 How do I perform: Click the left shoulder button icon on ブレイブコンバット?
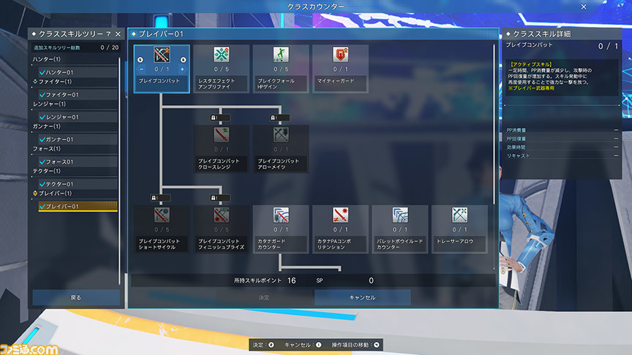click(140, 60)
